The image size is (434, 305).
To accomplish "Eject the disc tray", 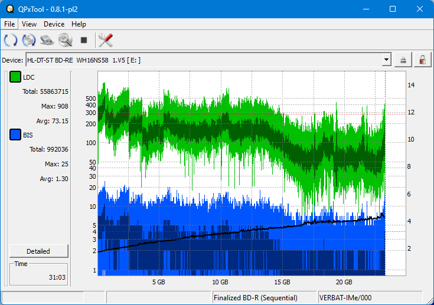I will (x=403, y=60).
